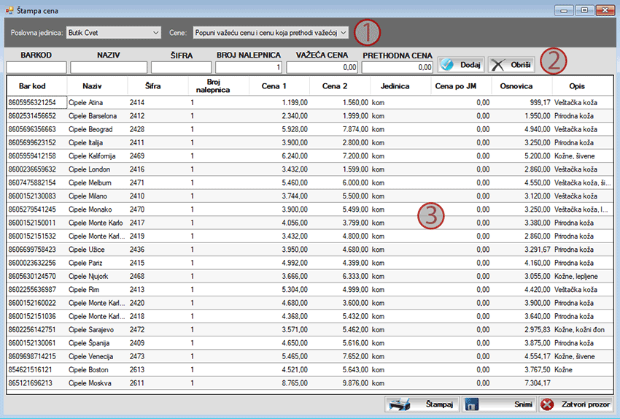
Task: Click Osnovica cell 999,17
Action: [x=522, y=102]
